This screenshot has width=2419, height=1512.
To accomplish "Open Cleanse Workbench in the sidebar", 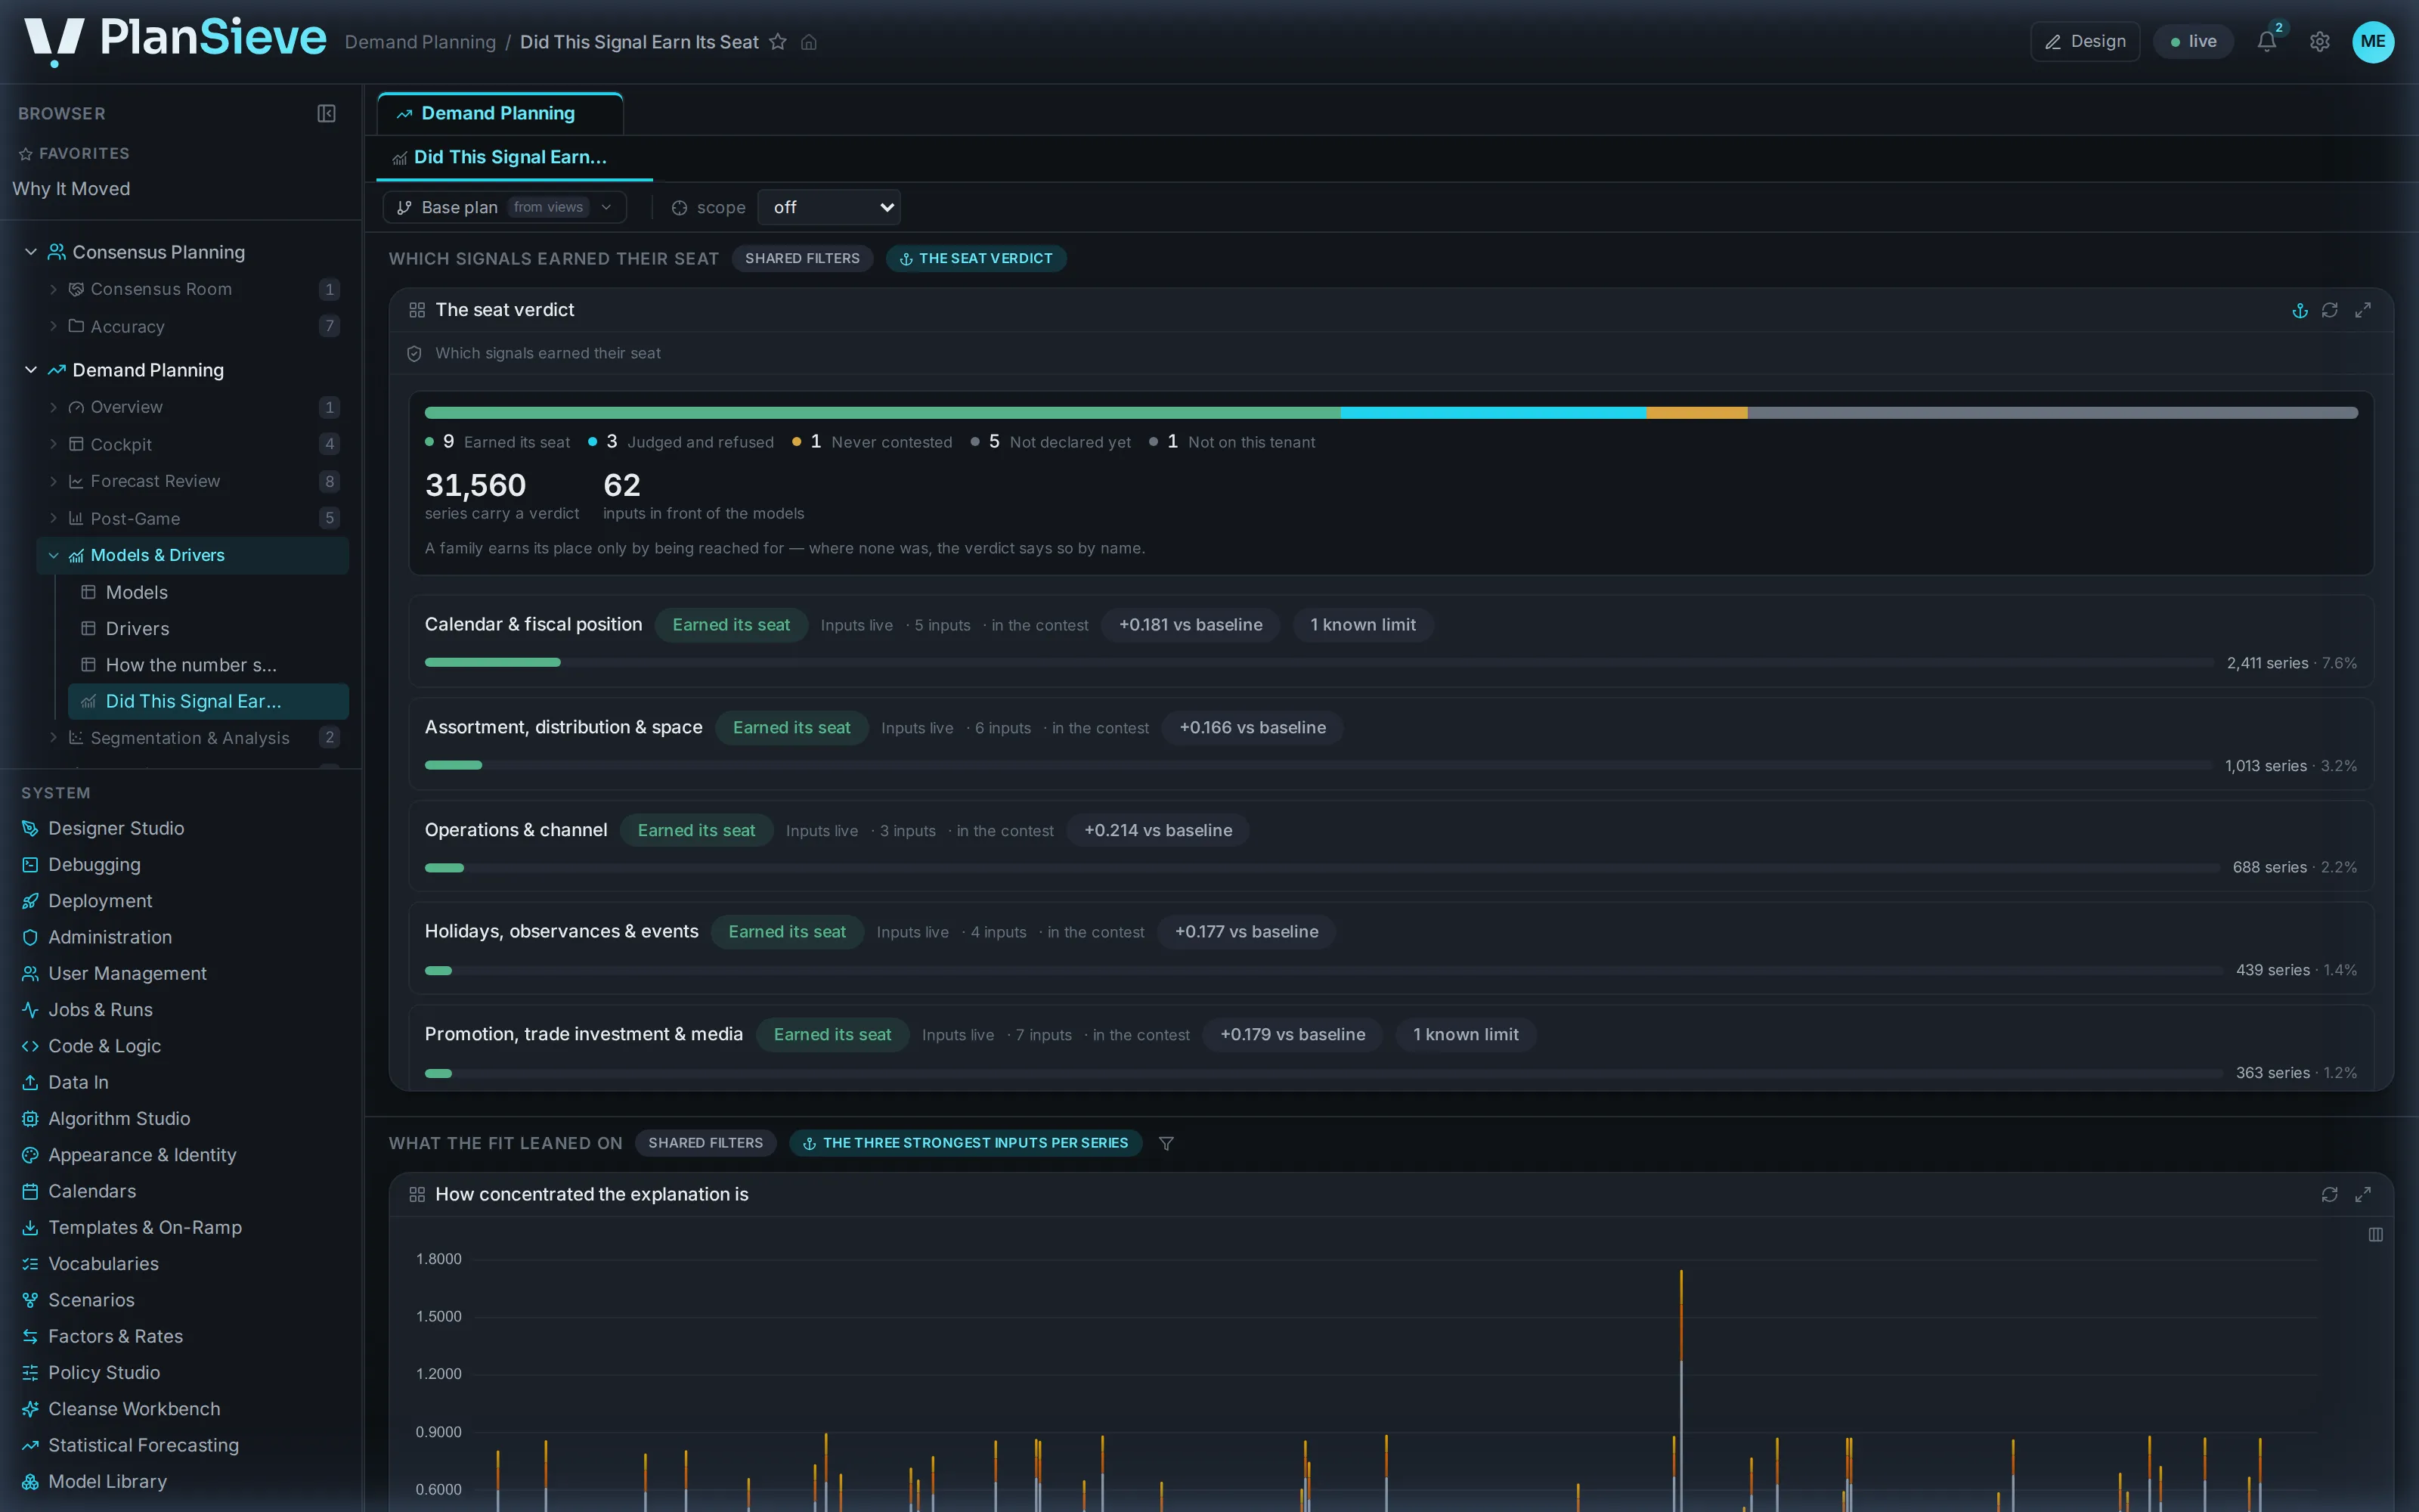I will click(134, 1408).
